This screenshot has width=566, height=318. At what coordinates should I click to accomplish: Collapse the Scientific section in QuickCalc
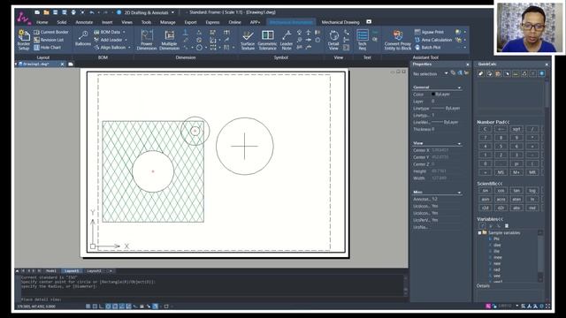[489, 184]
